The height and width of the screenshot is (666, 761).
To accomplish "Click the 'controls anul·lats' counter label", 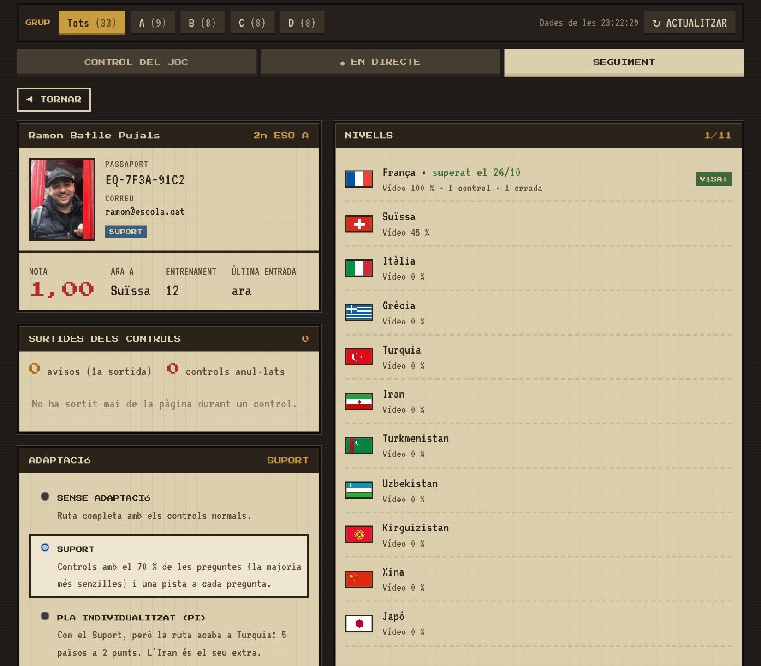I will point(235,371).
